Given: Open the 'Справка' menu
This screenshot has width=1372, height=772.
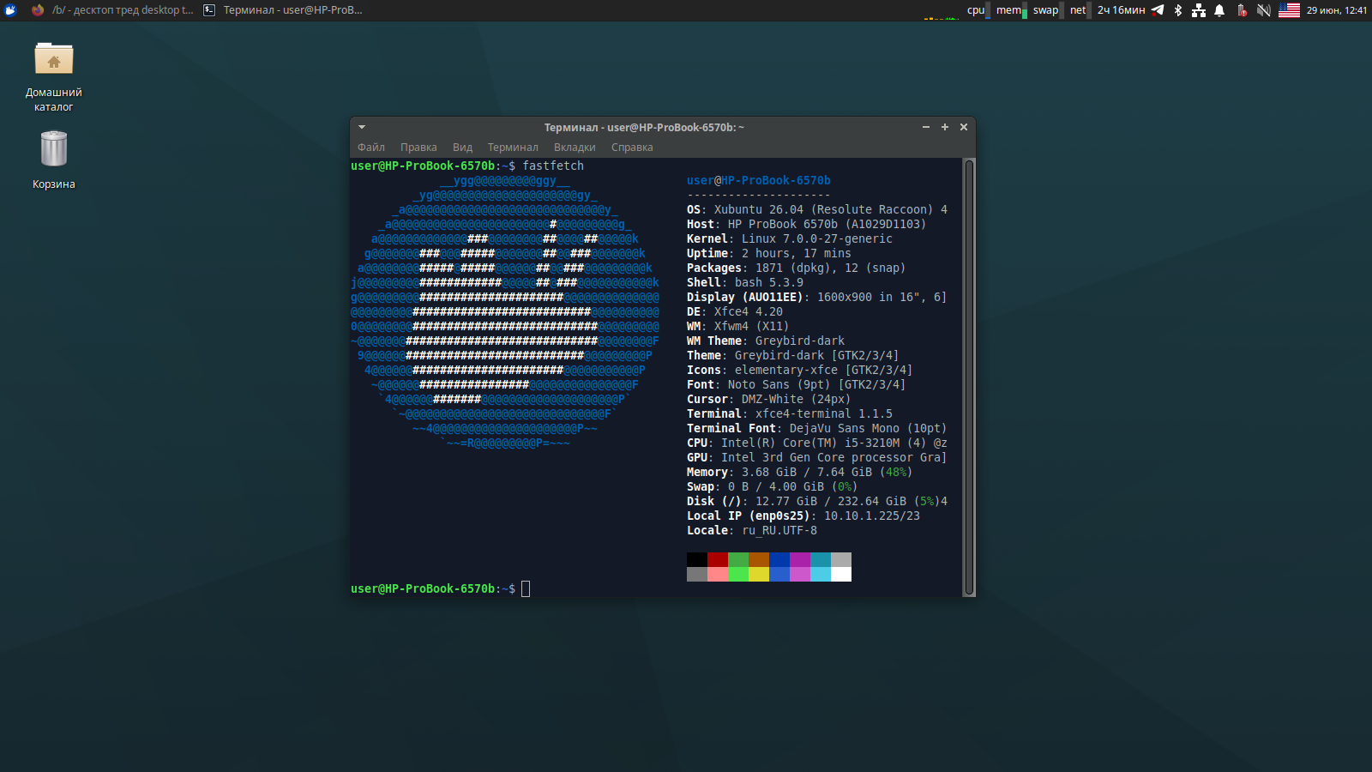Looking at the screenshot, I should point(632,148).
